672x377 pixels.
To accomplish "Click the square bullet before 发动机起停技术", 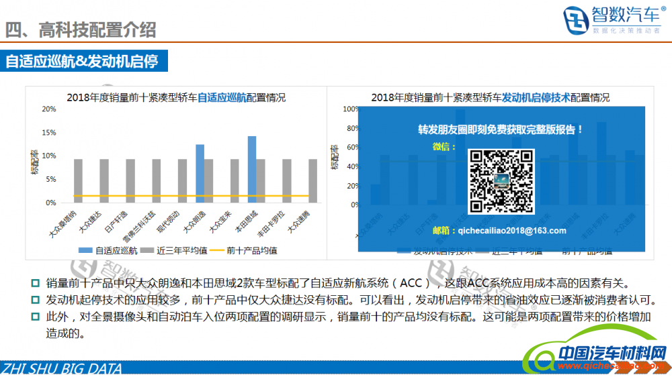I will 36,300.
